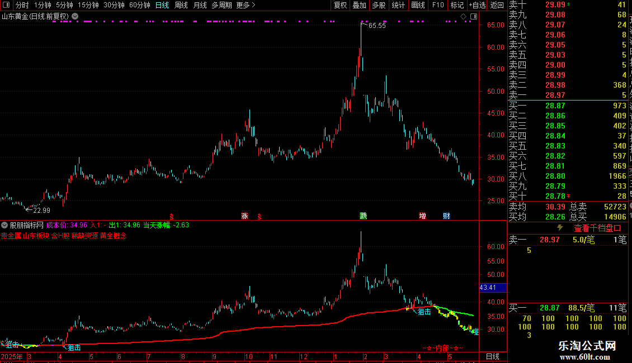Click the diamond marker icon above chart

click(464, 17)
